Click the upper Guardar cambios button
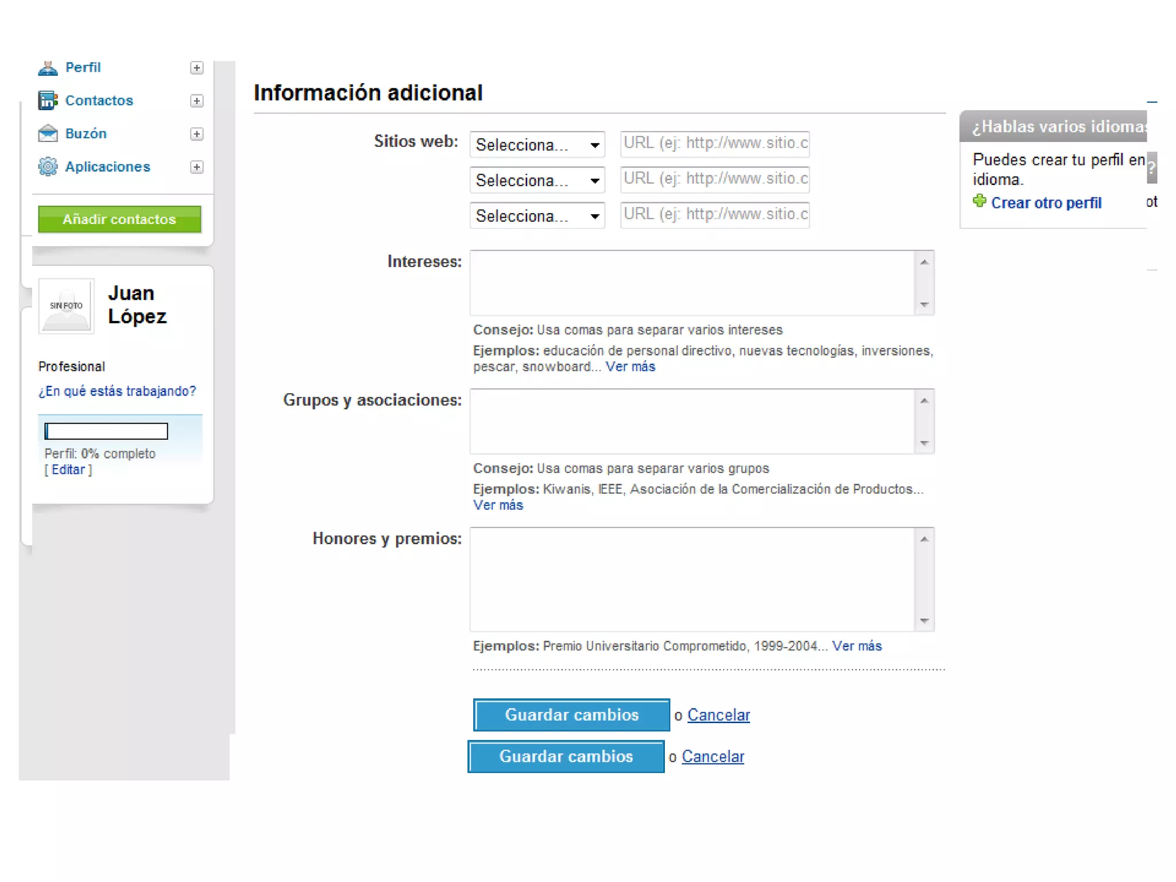1176x882 pixels. [571, 715]
